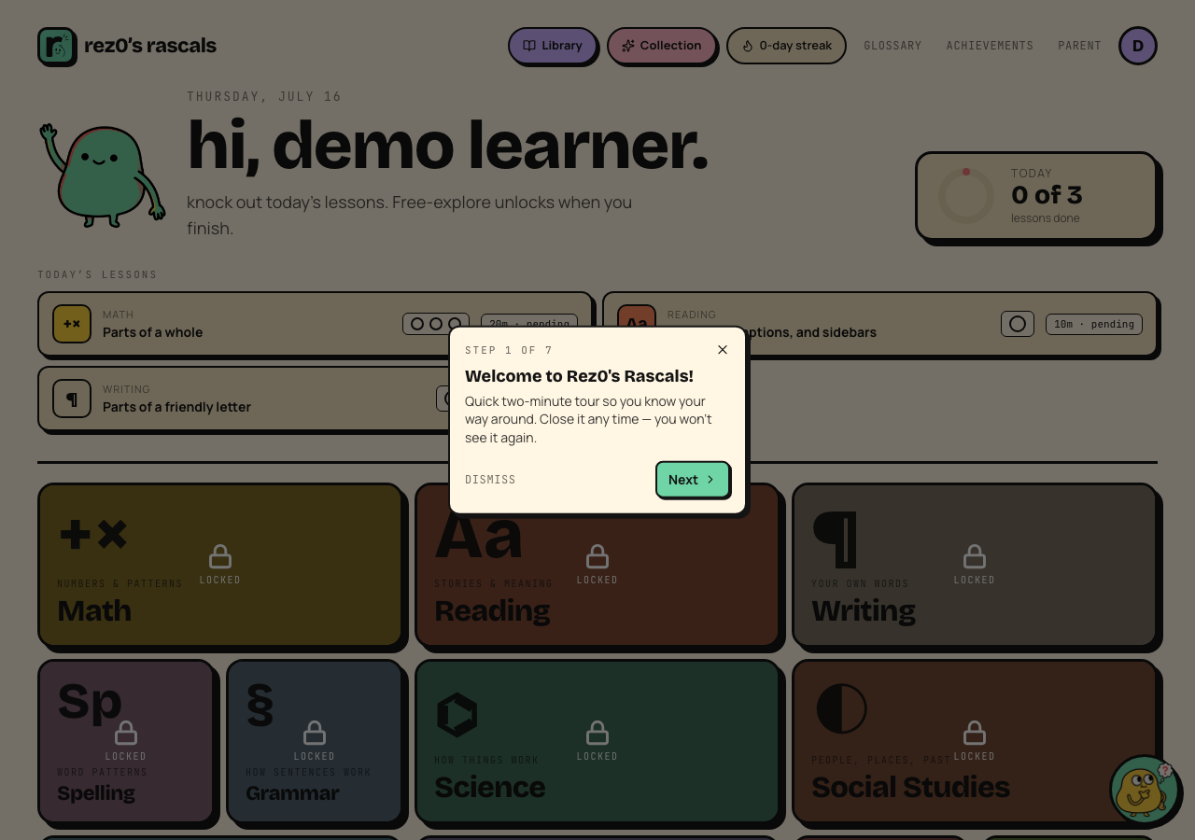Open the Reading subject card title
This screenshot has height=840, width=1195.
pos(492,610)
